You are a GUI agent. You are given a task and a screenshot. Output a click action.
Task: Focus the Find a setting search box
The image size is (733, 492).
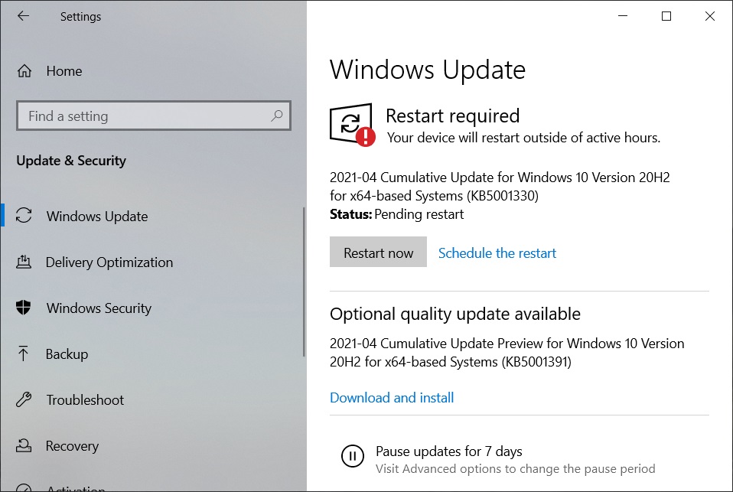[153, 116]
